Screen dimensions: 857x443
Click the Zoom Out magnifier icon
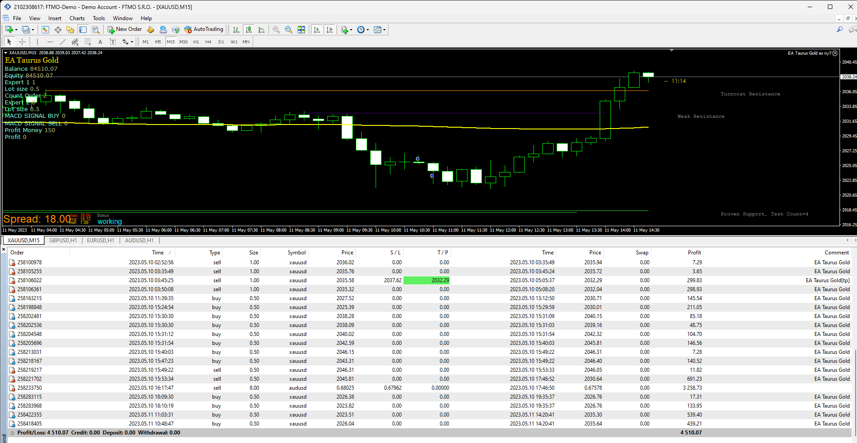coord(289,30)
